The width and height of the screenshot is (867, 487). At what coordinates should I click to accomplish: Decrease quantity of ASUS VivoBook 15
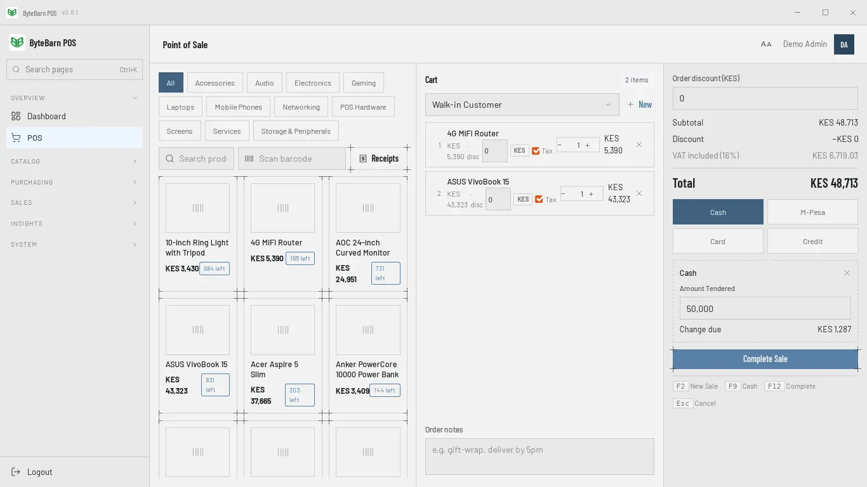pos(564,194)
